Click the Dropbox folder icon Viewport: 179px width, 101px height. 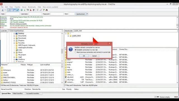point(17,40)
